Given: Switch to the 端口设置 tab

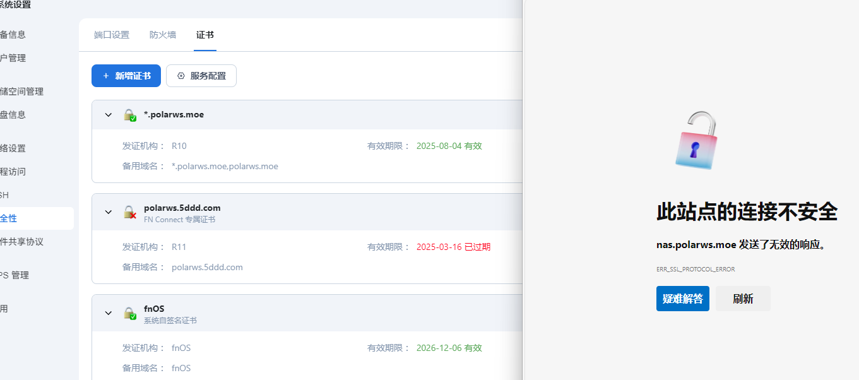Looking at the screenshot, I should click(x=112, y=35).
